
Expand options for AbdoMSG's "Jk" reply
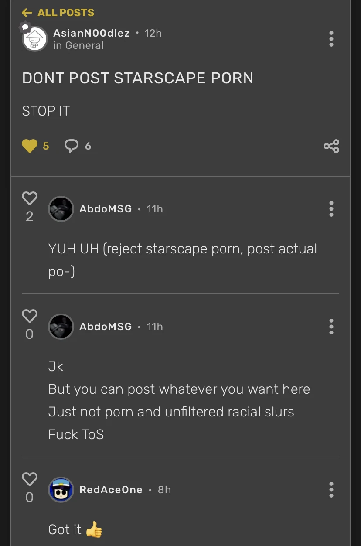pos(331,327)
